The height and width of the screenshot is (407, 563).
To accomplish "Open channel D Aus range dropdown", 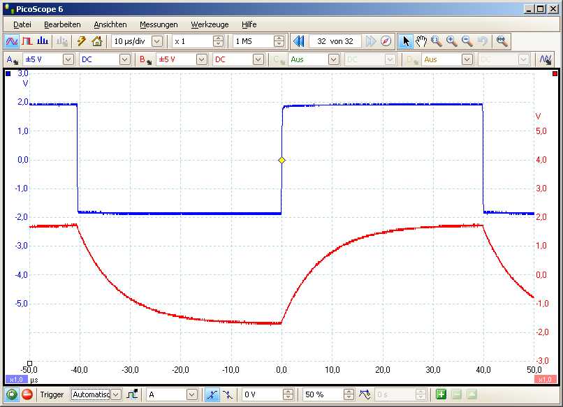I will click(x=467, y=59).
